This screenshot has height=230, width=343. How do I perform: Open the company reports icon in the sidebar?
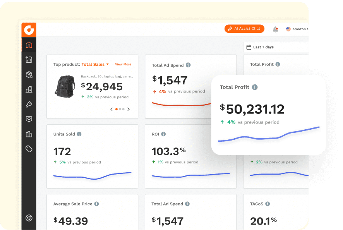tap(29, 89)
